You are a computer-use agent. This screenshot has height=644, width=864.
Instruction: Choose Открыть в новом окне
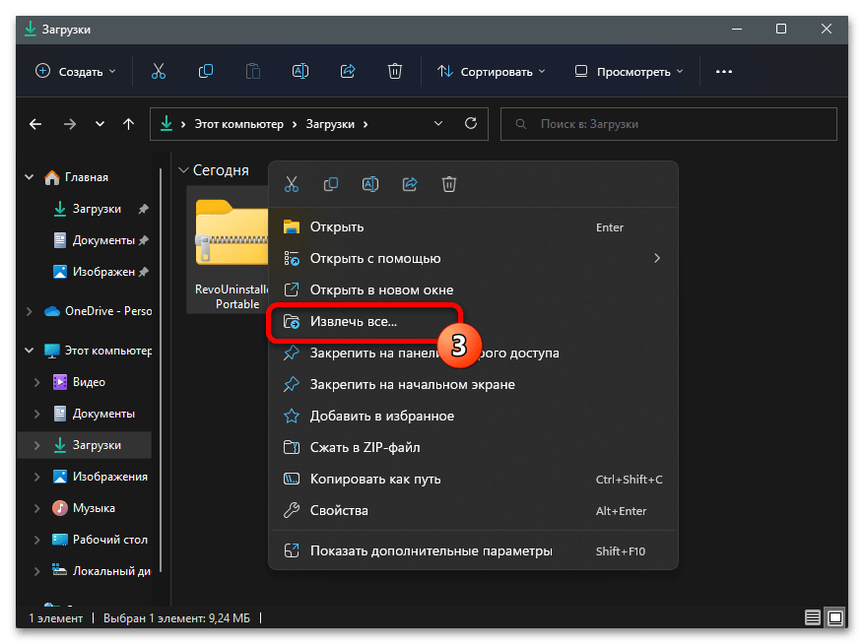[473, 290]
